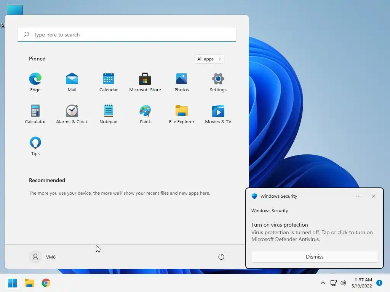The width and height of the screenshot is (390, 292).
Task: Click the Windows Security shield icon in toast
Action: coord(254,196)
